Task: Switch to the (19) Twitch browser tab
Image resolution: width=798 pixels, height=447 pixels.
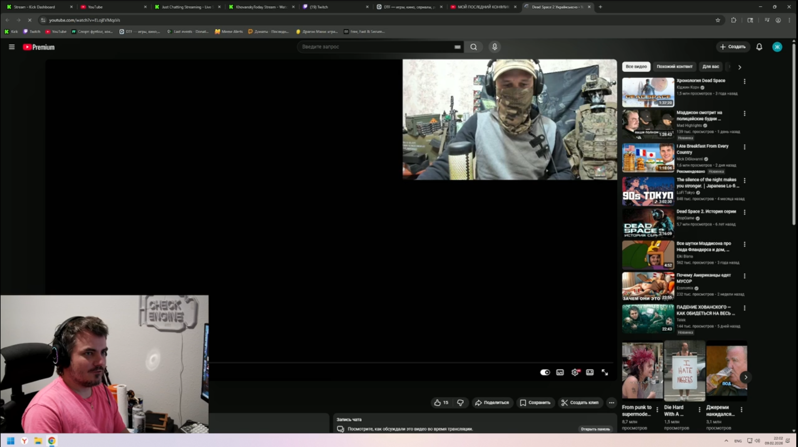Action: [x=335, y=7]
